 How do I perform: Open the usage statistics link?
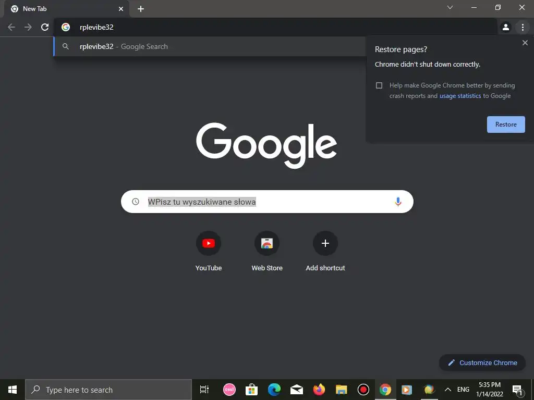pyautogui.click(x=460, y=96)
